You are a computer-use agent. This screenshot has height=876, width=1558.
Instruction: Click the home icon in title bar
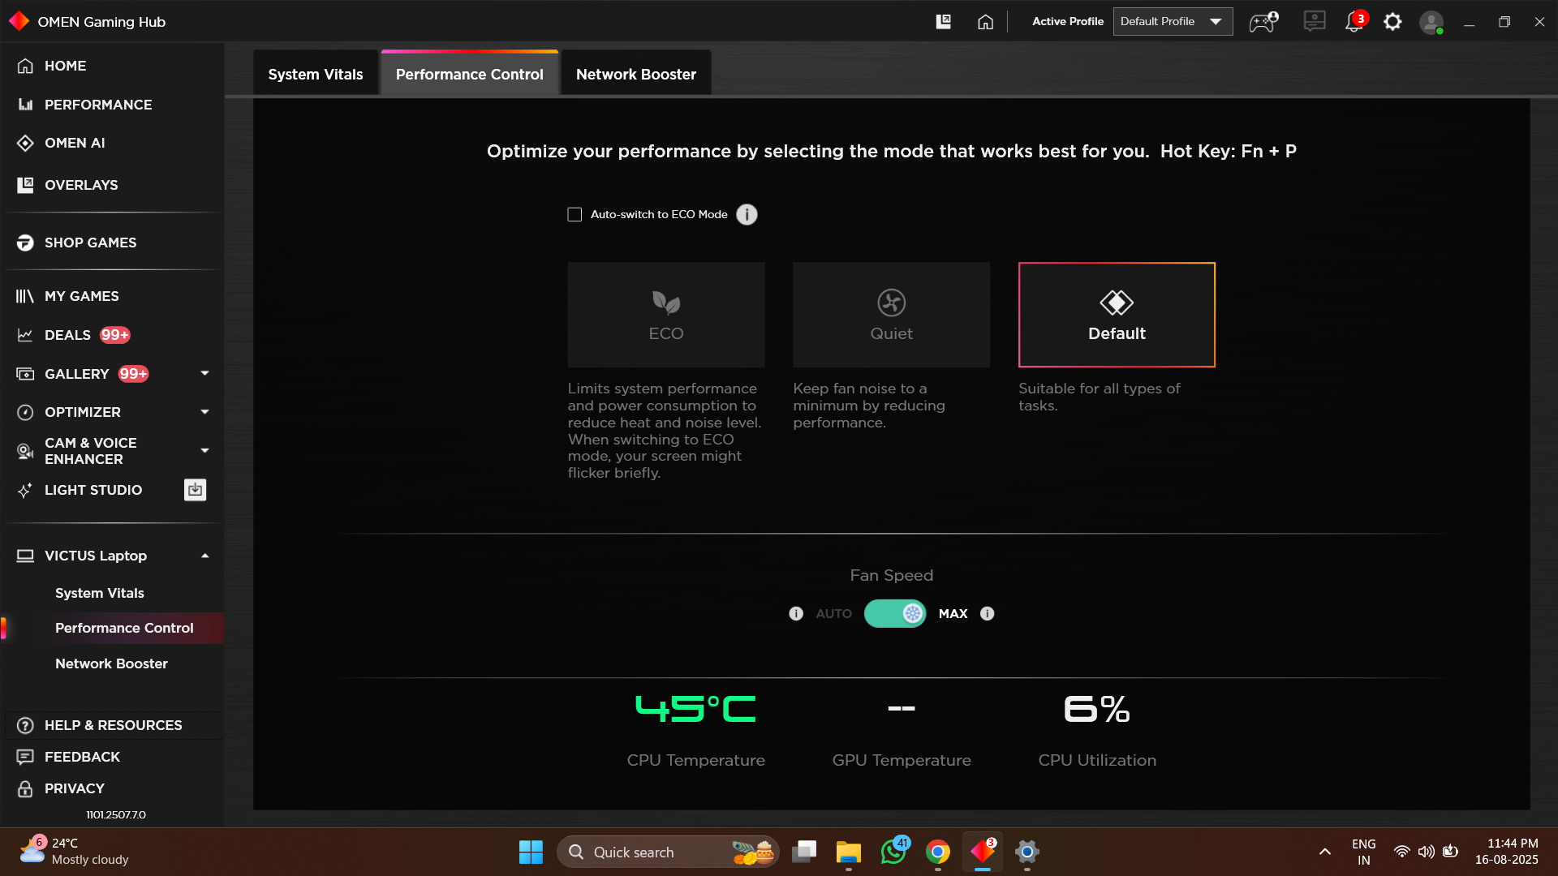(985, 22)
